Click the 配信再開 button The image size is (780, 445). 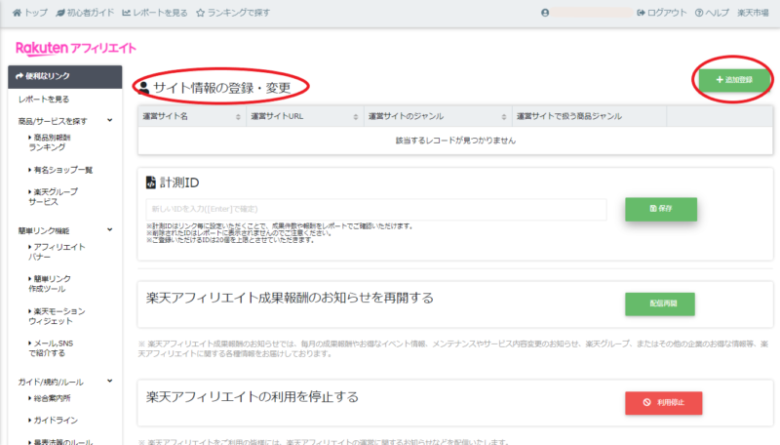660,303
